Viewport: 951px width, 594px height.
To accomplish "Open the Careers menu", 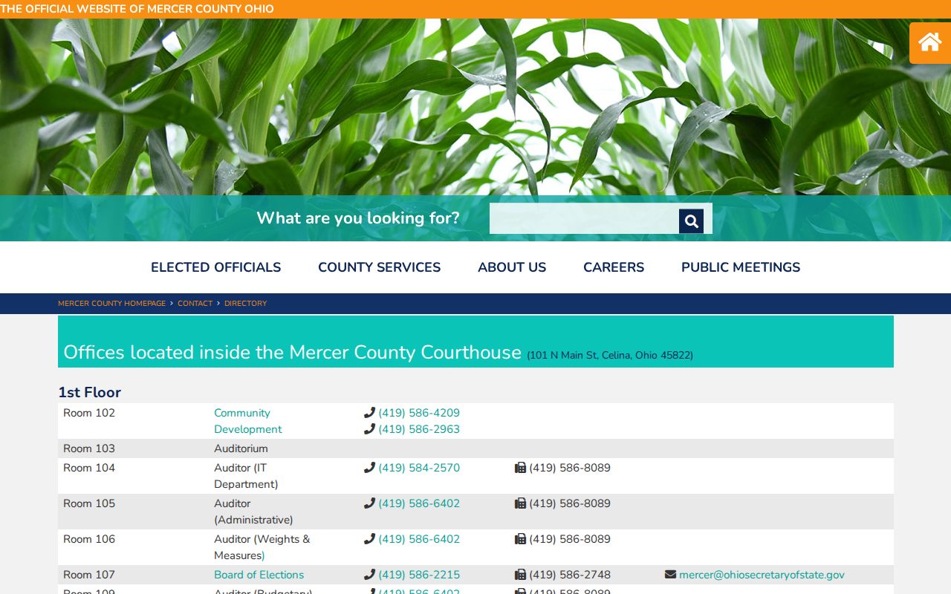I will click(614, 267).
